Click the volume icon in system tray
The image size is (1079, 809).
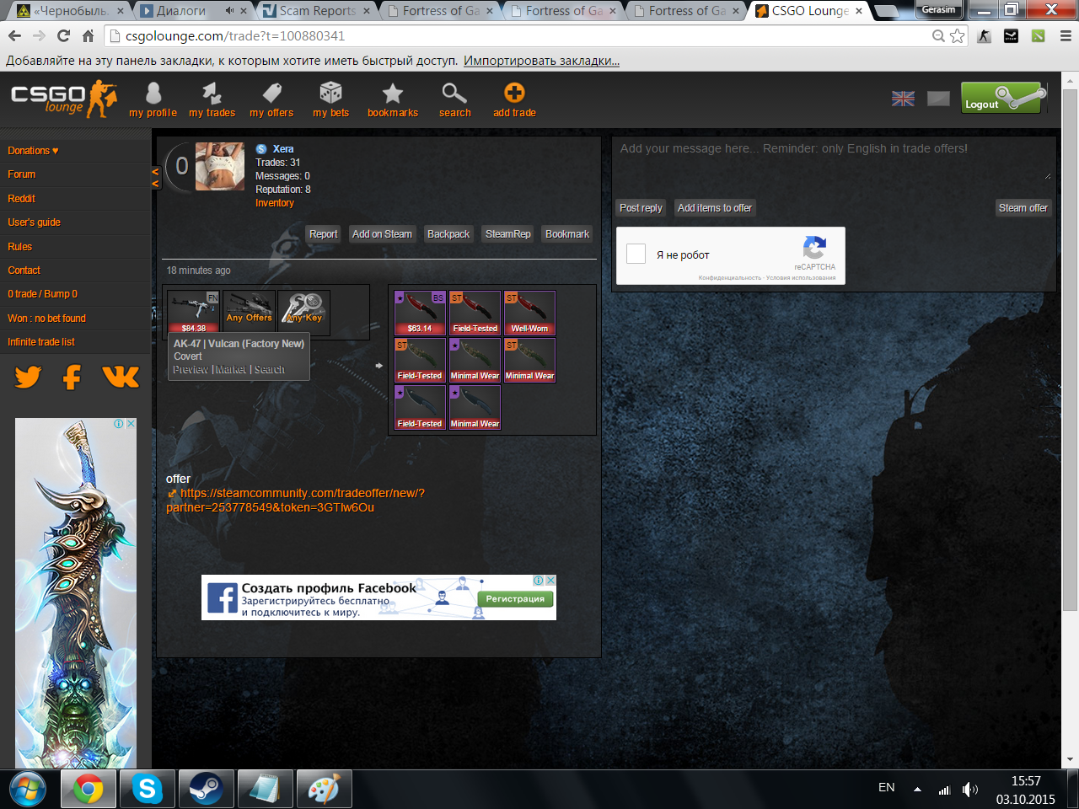pyautogui.click(x=970, y=790)
